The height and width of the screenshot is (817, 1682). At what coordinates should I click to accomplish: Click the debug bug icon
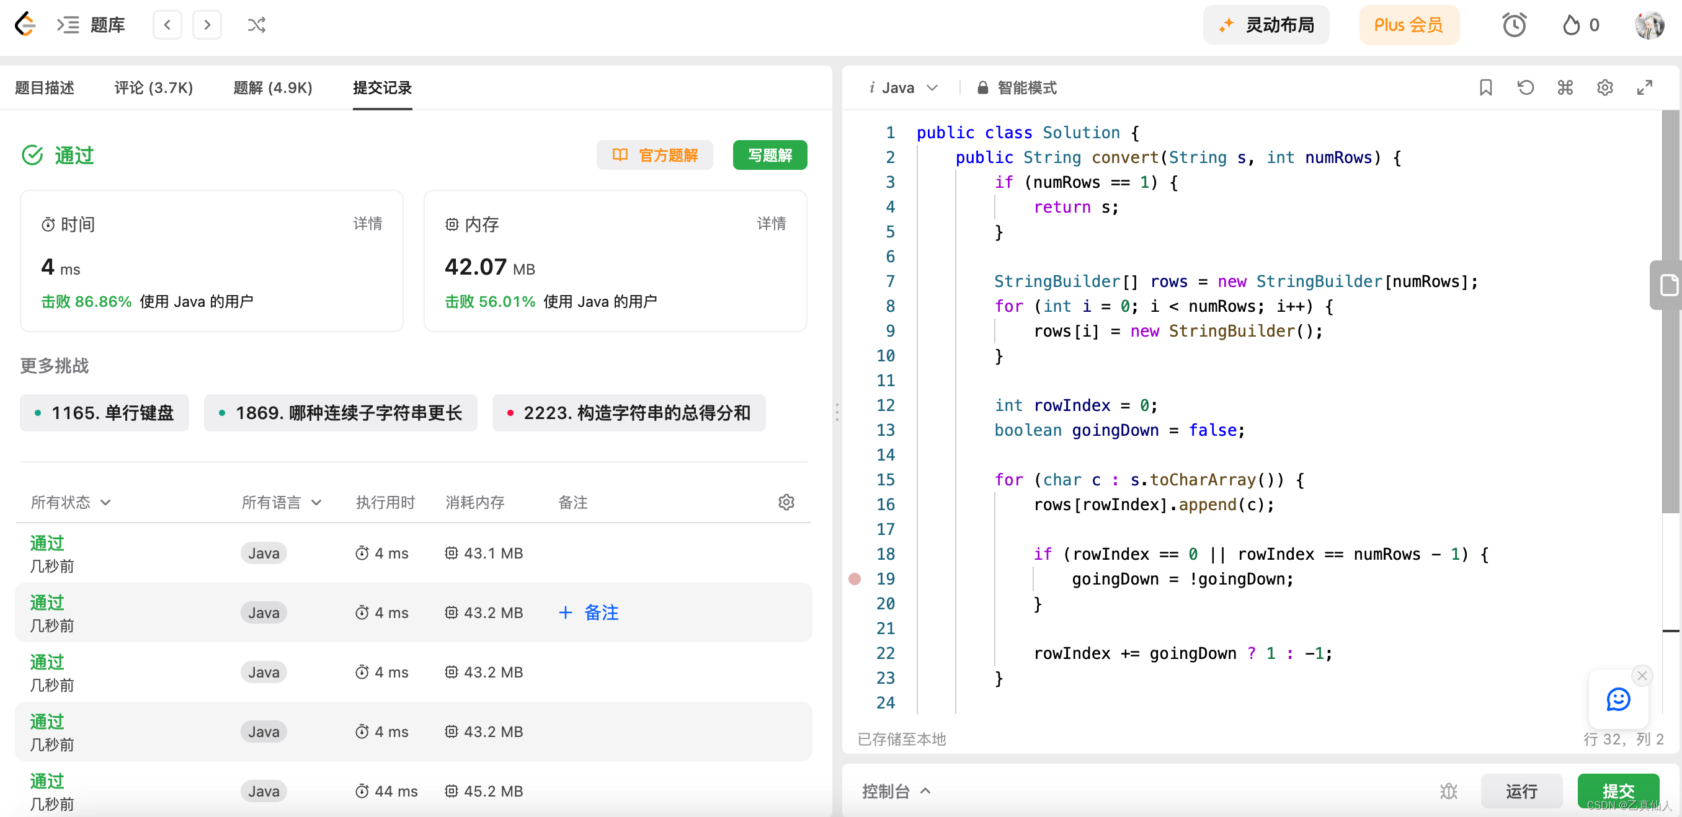tap(1448, 791)
